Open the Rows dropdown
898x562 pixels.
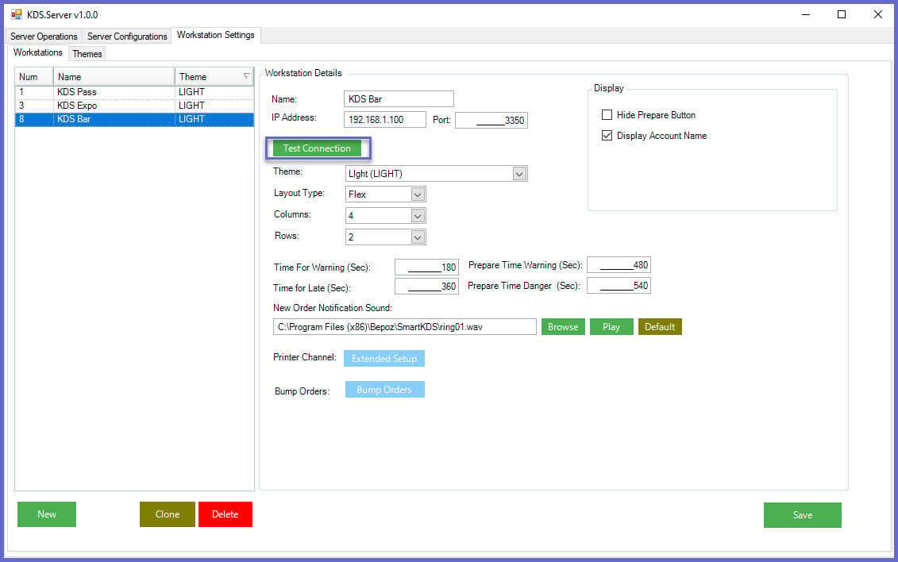click(x=418, y=237)
